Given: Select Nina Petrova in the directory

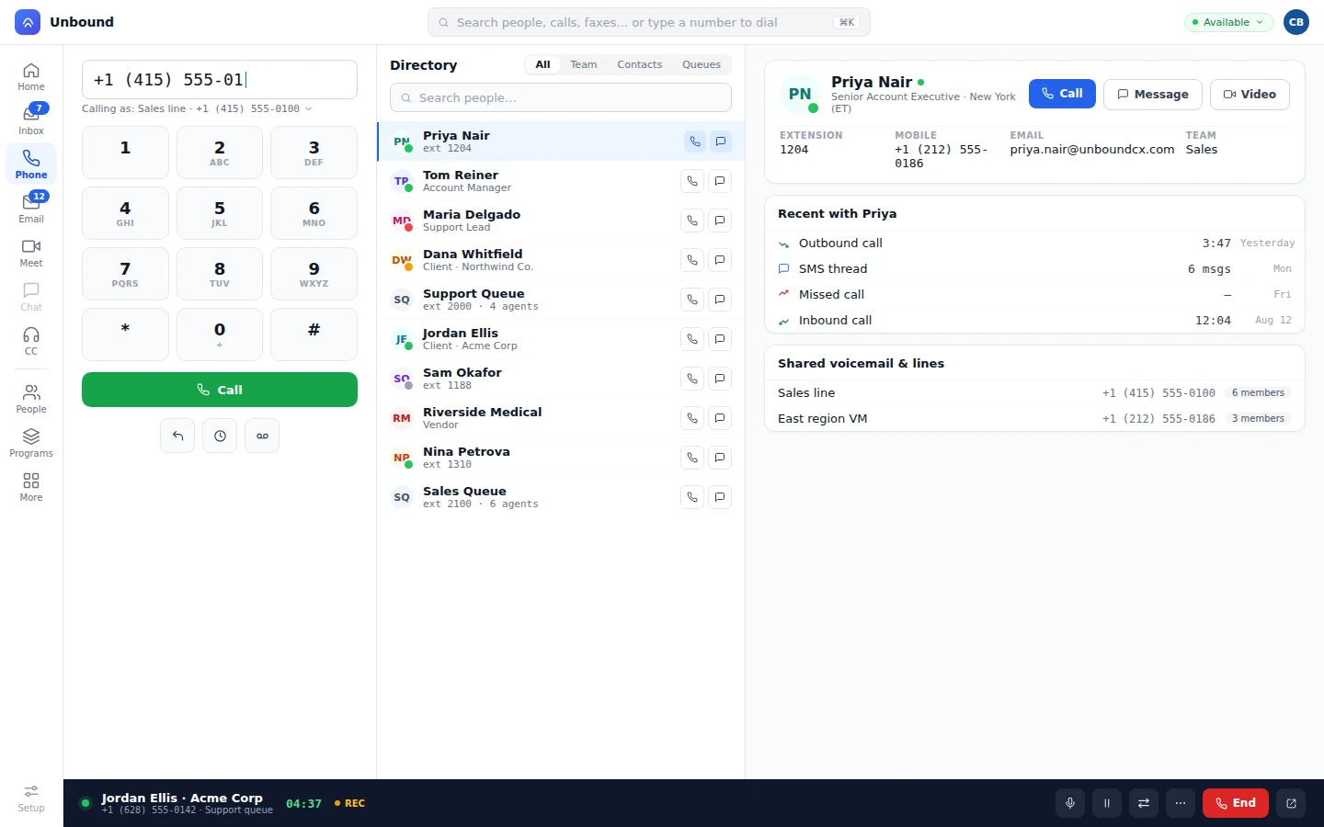Looking at the screenshot, I should pos(561,458).
